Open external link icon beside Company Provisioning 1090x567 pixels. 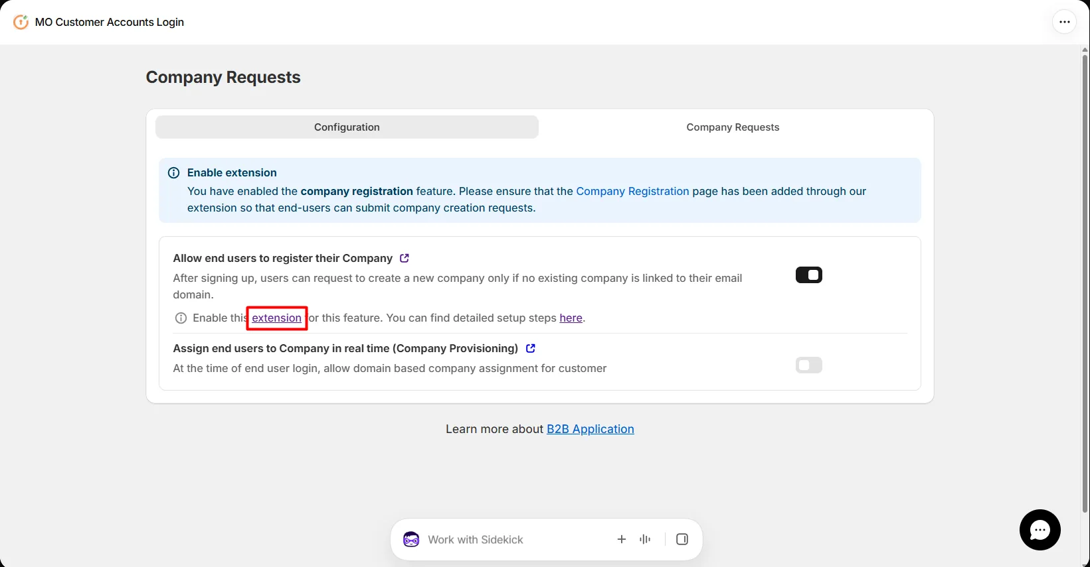[530, 348]
